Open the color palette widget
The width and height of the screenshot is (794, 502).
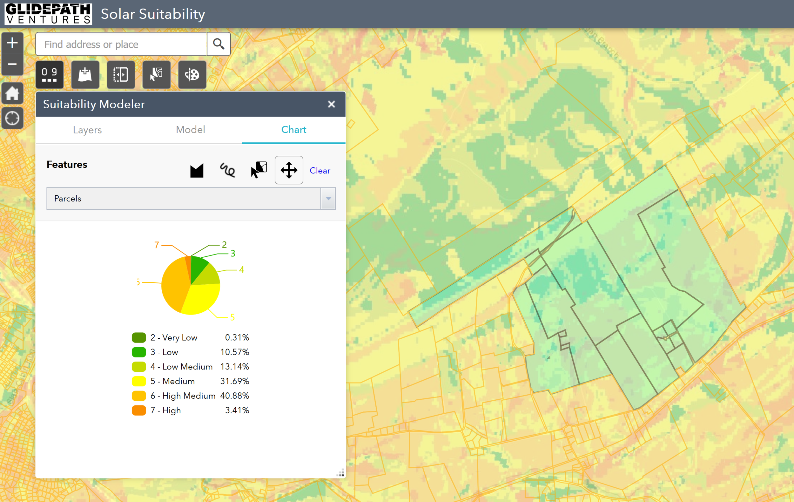192,75
